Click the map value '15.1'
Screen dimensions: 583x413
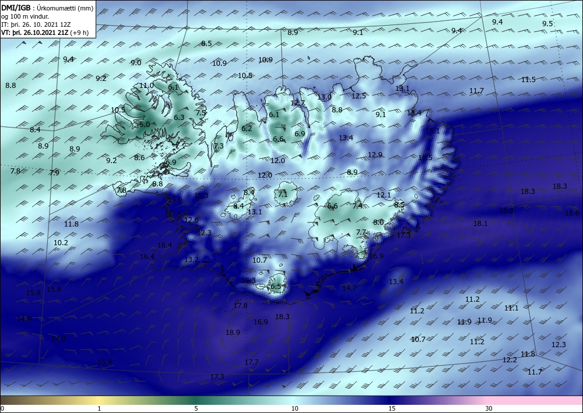(433, 130)
